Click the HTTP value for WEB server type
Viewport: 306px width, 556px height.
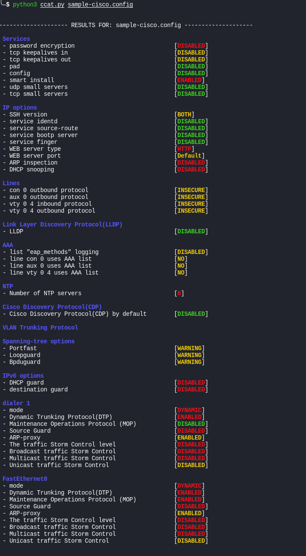pos(184,149)
